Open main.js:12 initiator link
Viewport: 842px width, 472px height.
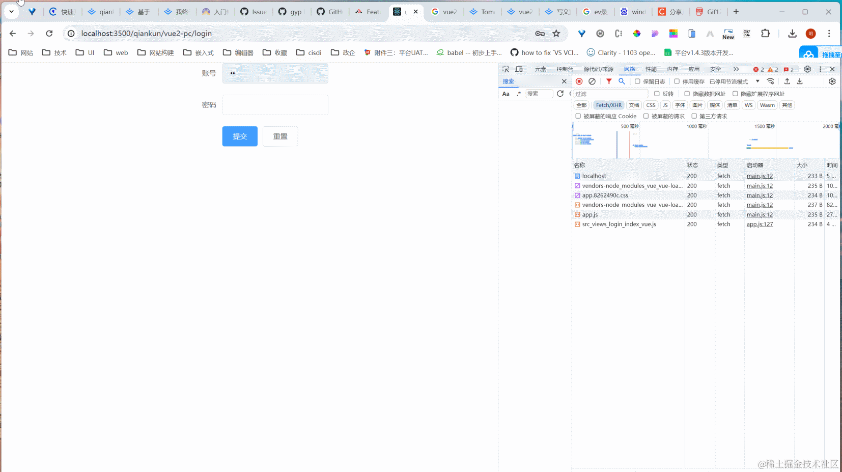[760, 176]
